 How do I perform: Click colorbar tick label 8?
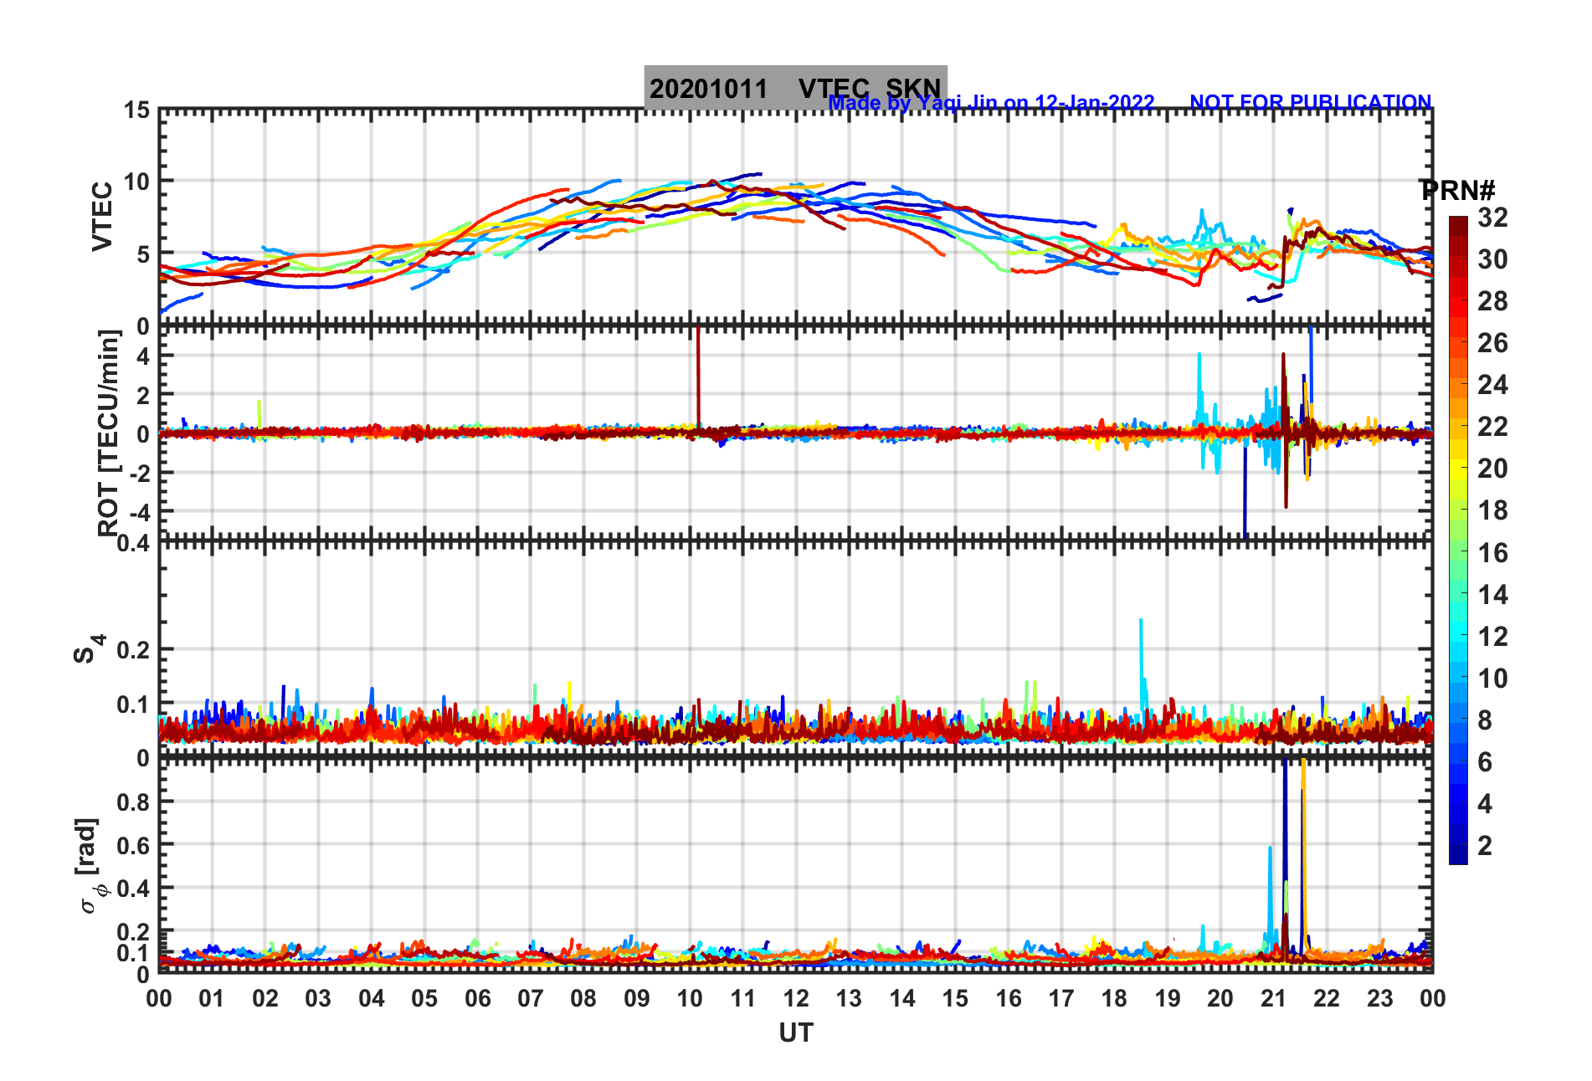tap(1485, 720)
